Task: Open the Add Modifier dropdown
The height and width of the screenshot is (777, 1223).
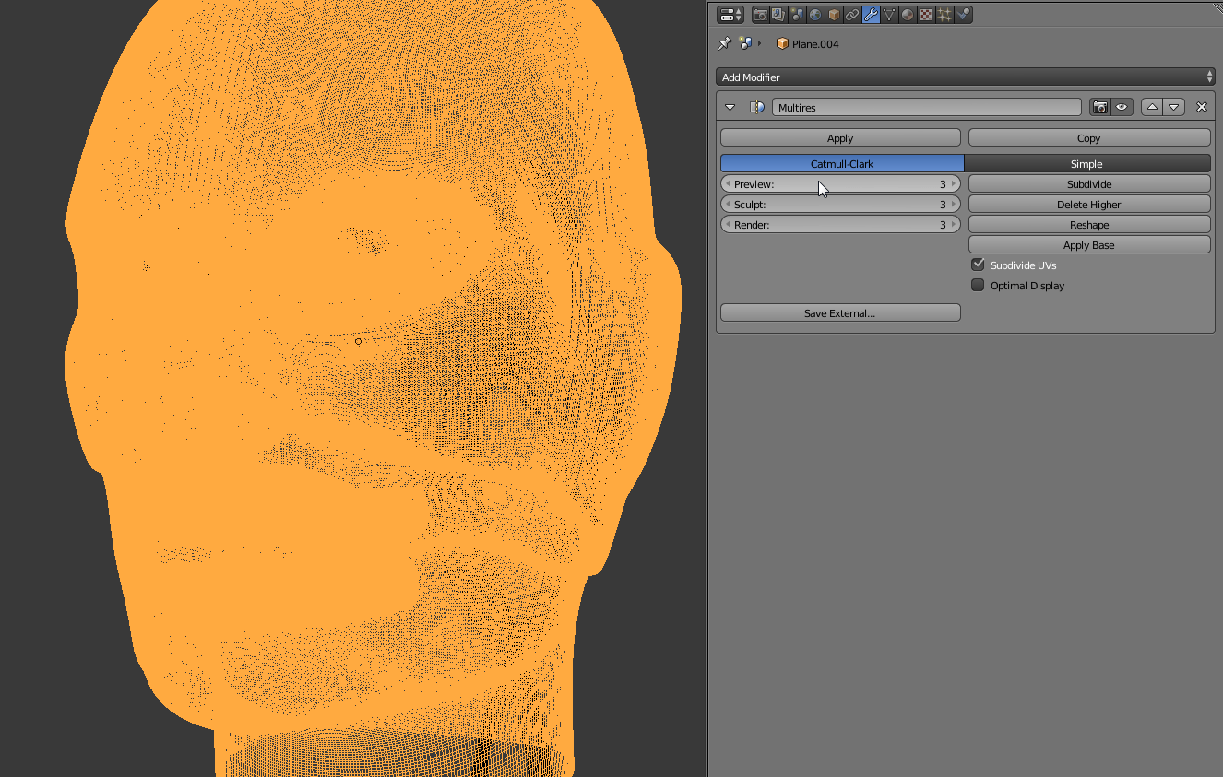Action: coord(965,77)
